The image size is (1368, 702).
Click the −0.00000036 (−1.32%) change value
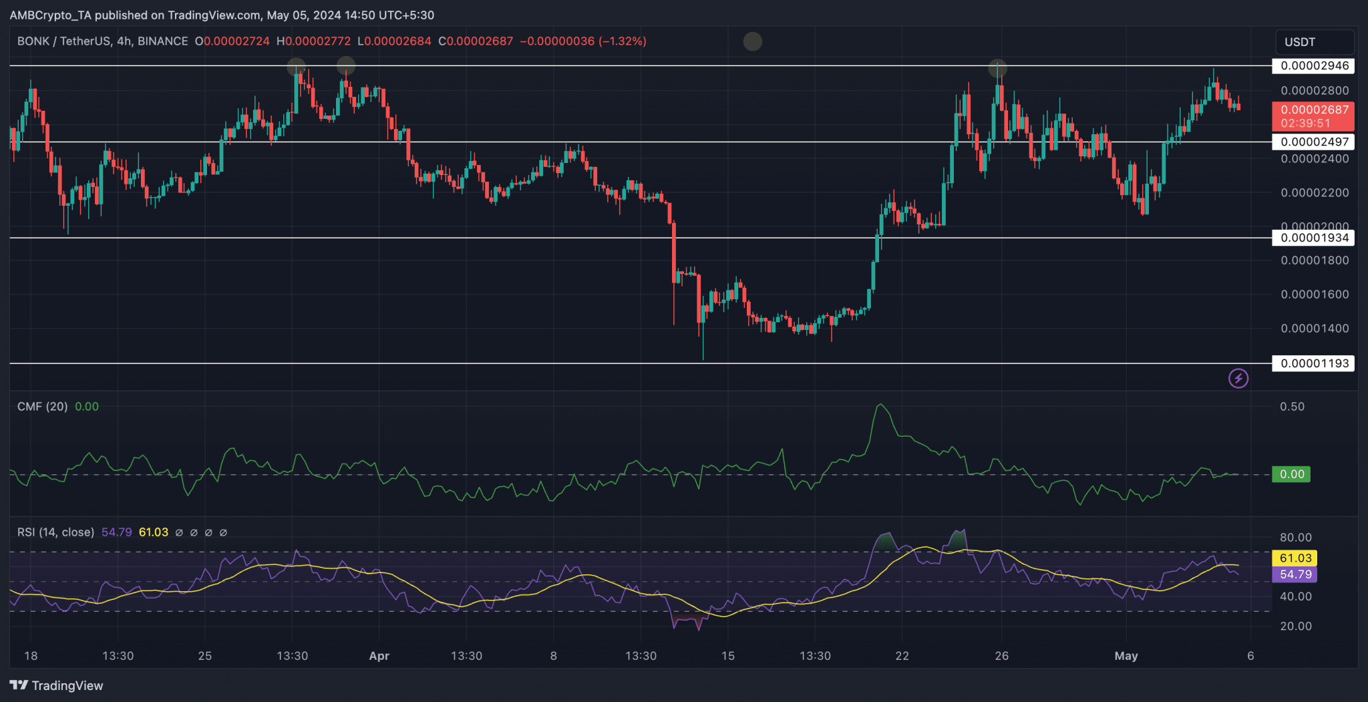583,41
